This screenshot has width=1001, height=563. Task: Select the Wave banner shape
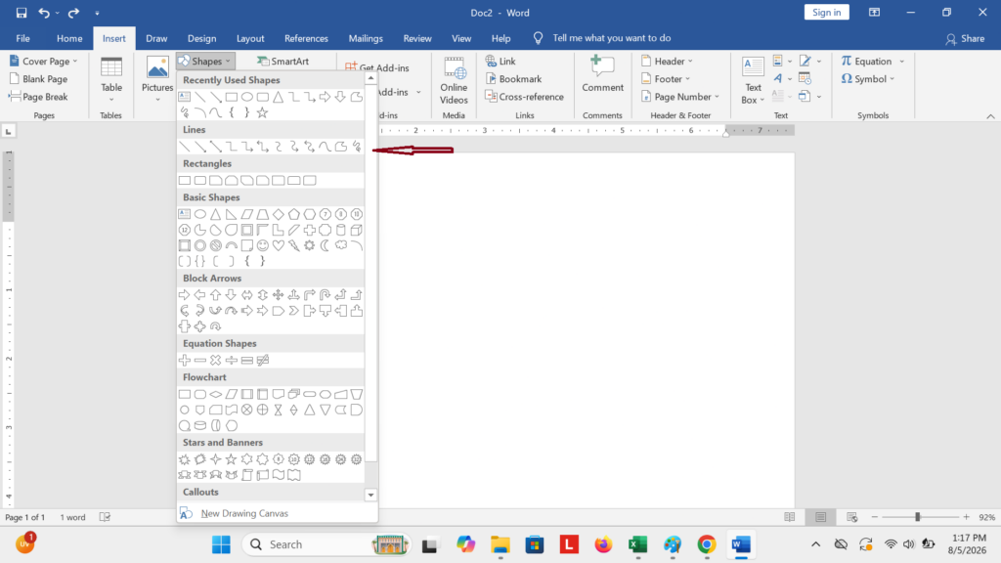(279, 475)
